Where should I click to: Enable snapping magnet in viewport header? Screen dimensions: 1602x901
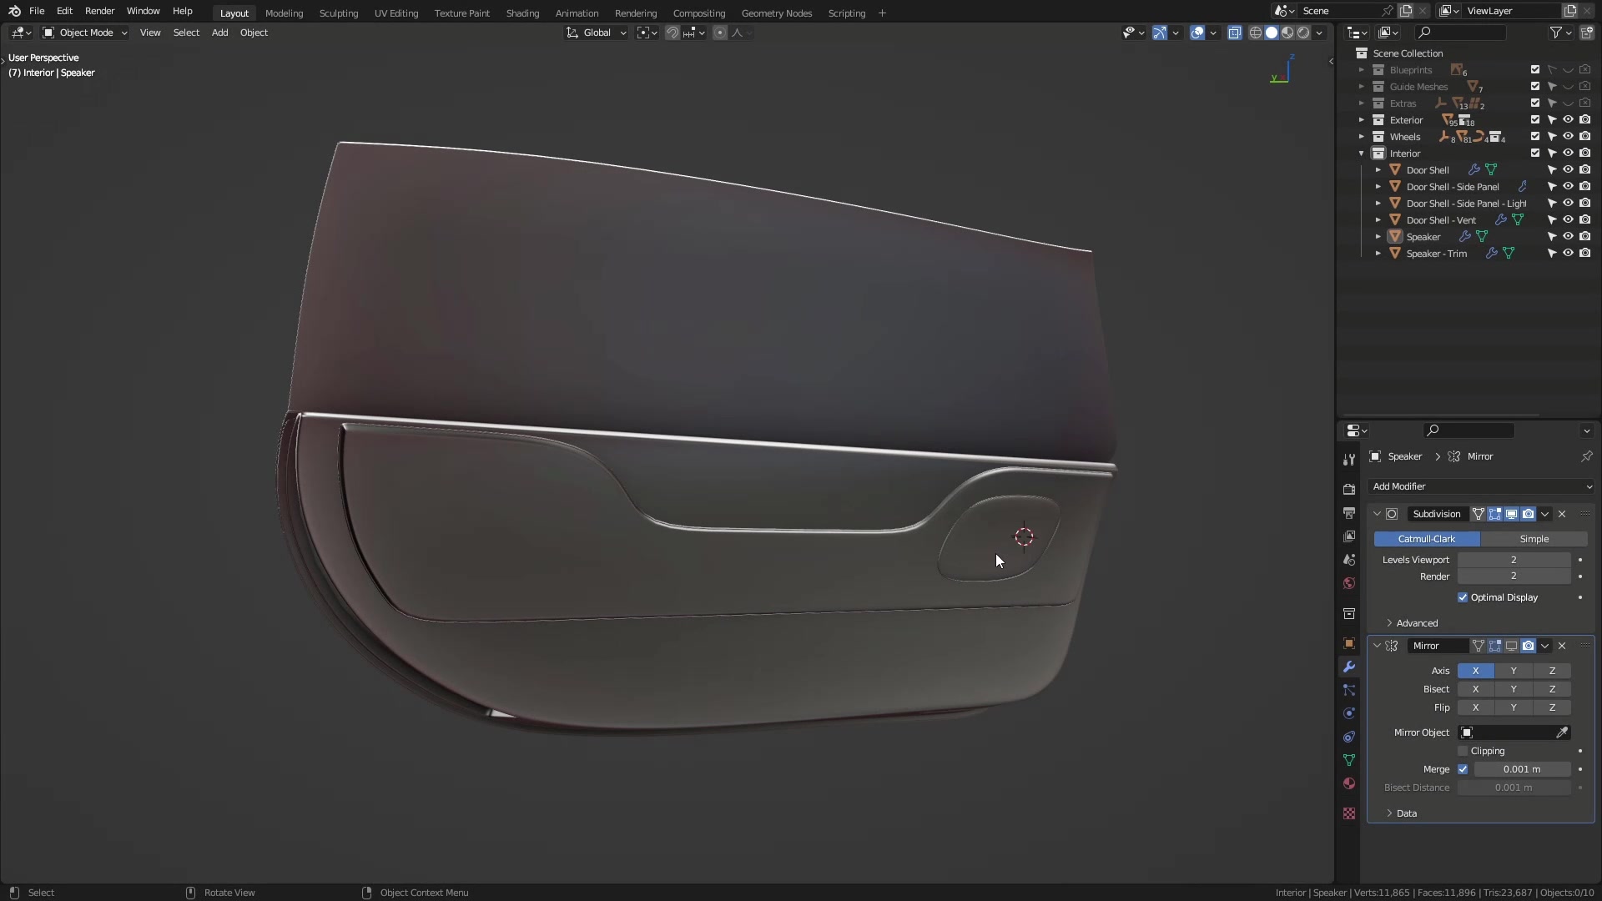(672, 33)
